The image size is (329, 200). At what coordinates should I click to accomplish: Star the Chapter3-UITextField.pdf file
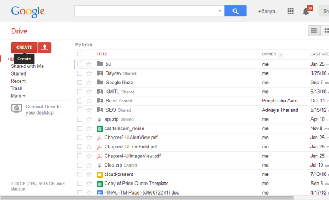coord(89,147)
